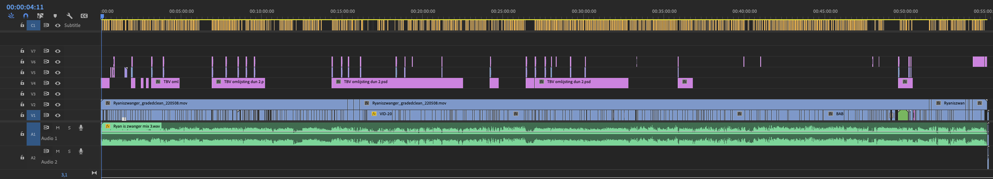Click the time ruler at 00:20:00:00
This screenshot has width=993, height=179.
point(423,11)
